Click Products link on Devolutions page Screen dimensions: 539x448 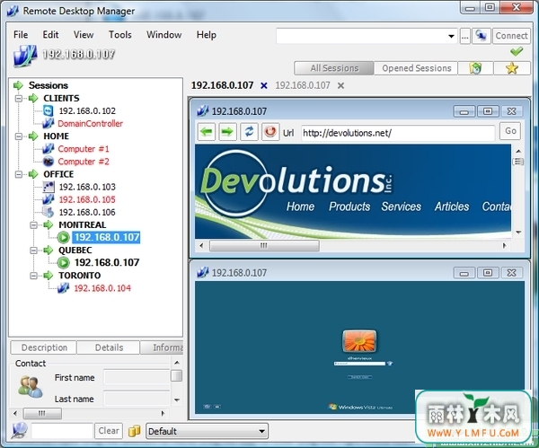pos(349,206)
